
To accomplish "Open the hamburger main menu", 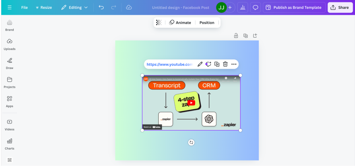I will [10, 8].
